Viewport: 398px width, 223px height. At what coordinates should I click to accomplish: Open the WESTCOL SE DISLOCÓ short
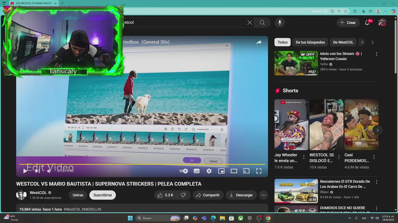[x=326, y=125]
